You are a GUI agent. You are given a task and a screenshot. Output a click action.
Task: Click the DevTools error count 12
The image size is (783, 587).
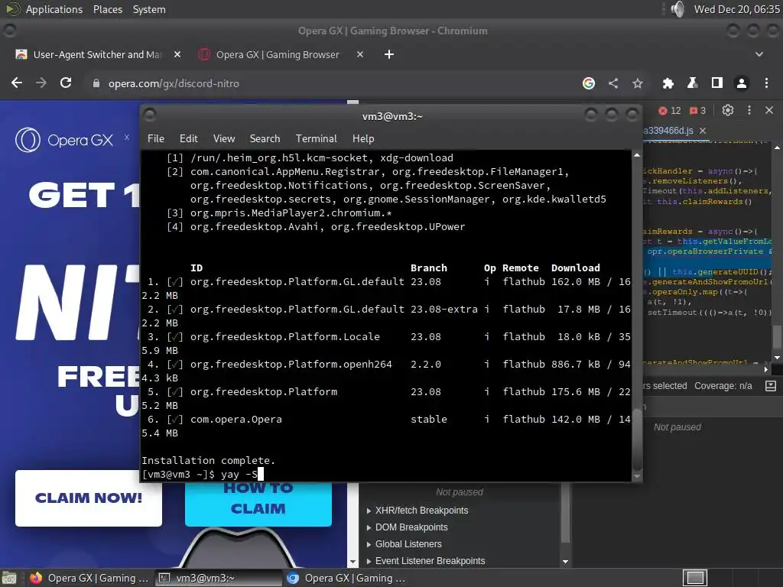click(x=670, y=111)
